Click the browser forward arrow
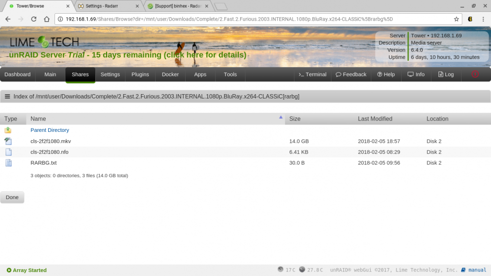The width and height of the screenshot is (491, 276). point(21,19)
